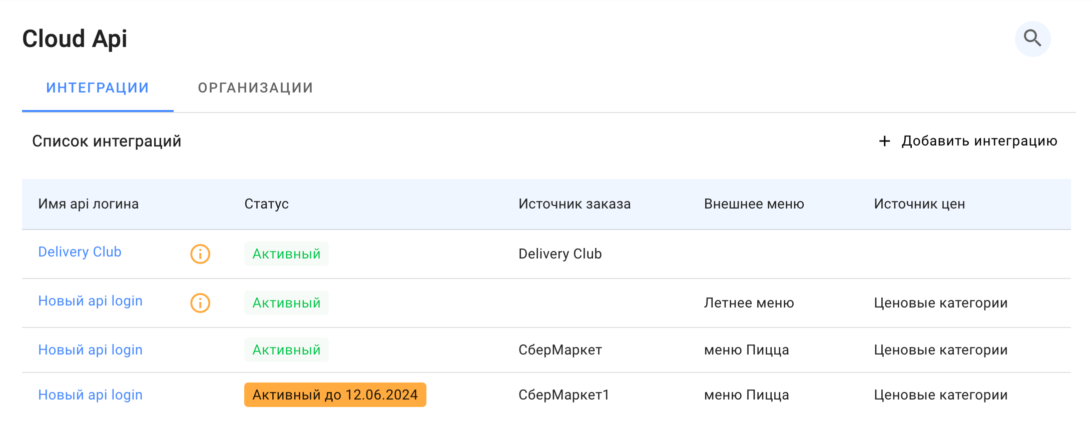Open the Новый api login link in the СберМаркет1 row
This screenshot has width=1092, height=430.
coord(91,394)
